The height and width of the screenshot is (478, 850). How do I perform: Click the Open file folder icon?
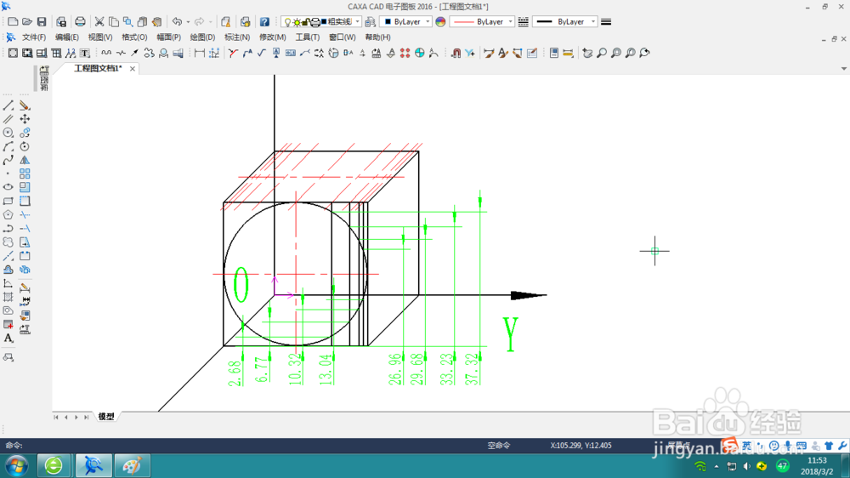pos(26,22)
